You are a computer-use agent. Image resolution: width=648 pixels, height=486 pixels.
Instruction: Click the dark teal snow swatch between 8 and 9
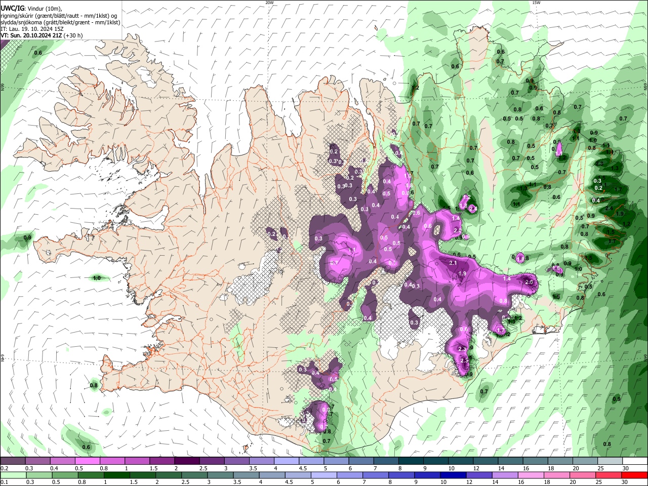[411, 461]
